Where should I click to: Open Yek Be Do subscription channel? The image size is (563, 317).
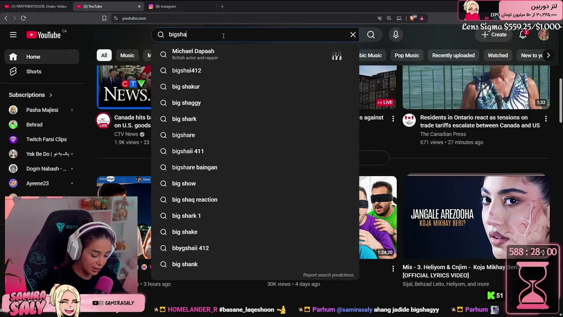pyautogui.click(x=42, y=154)
